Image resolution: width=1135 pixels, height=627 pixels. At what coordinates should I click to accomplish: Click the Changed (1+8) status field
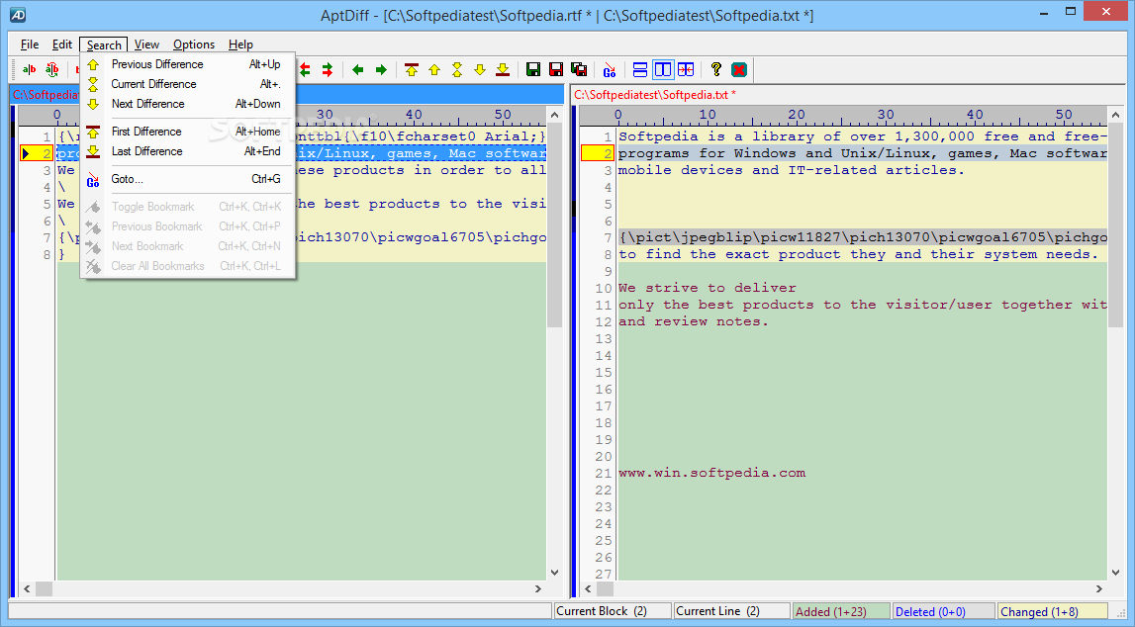(1053, 611)
